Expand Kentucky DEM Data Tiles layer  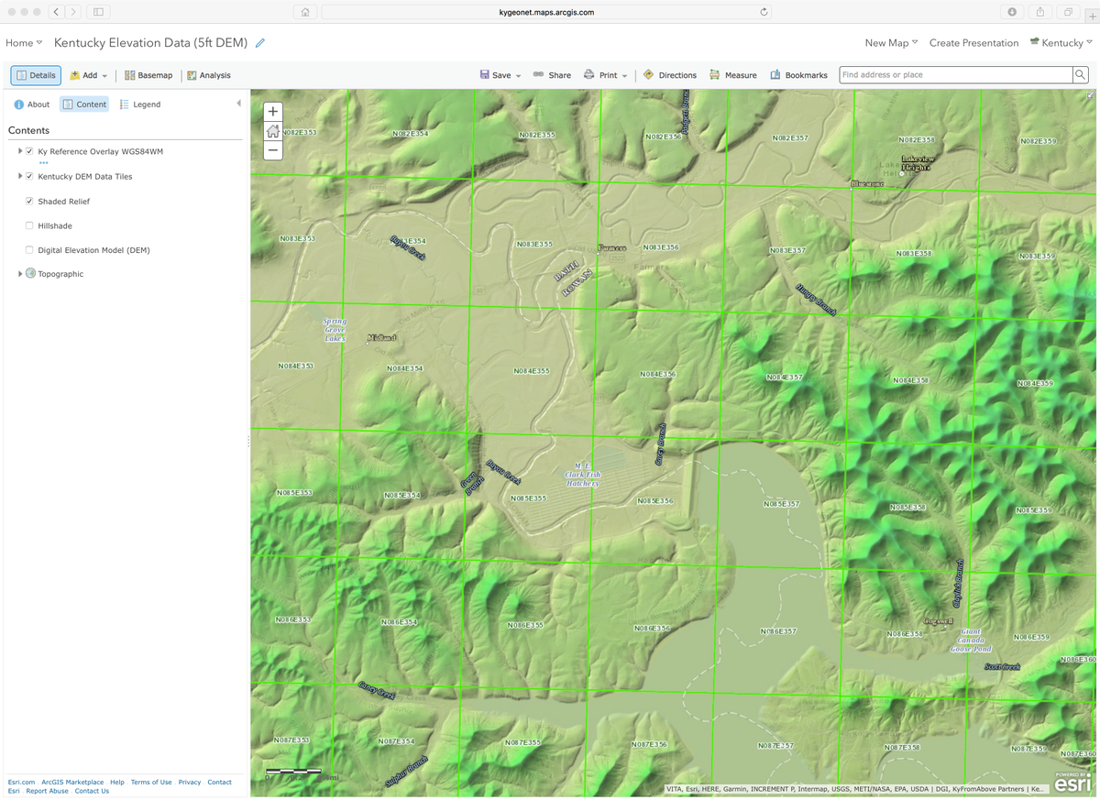(x=20, y=176)
